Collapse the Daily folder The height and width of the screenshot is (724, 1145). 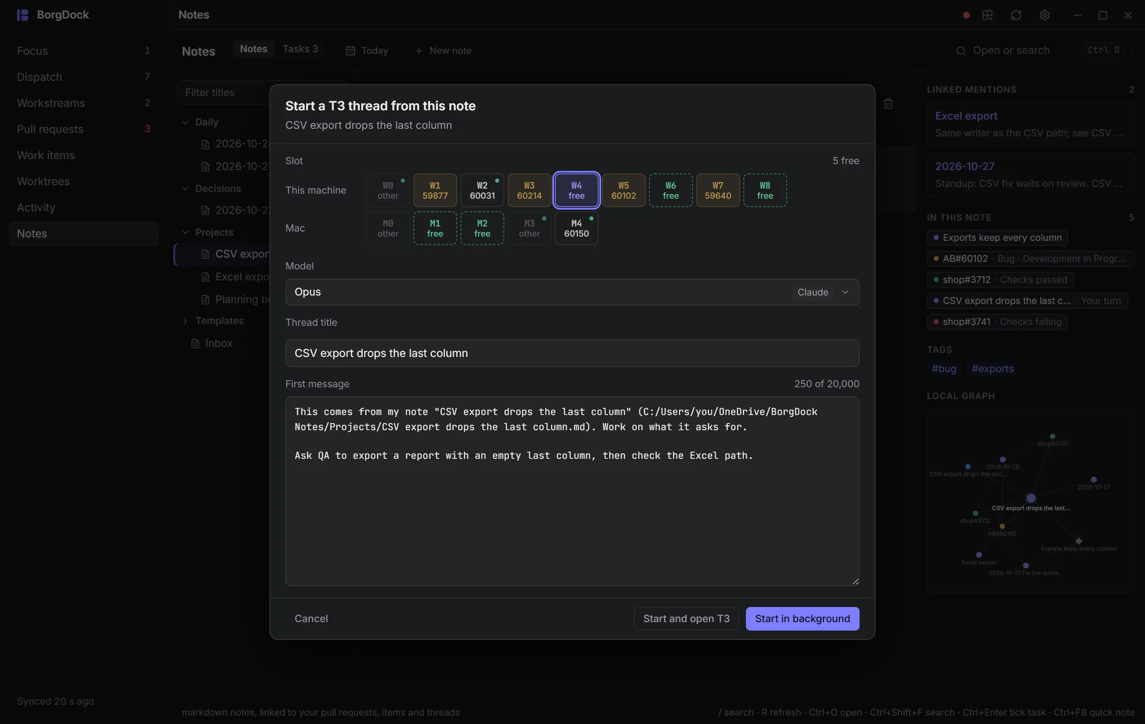185,122
